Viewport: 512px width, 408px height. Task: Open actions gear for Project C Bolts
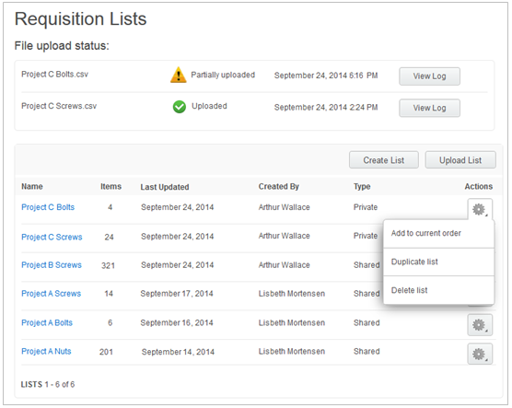click(480, 209)
